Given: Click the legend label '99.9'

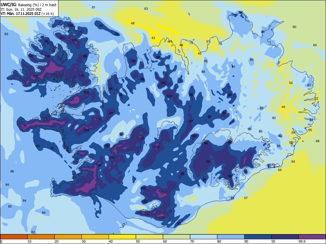Looking at the screenshot, I should (x=302, y=241).
